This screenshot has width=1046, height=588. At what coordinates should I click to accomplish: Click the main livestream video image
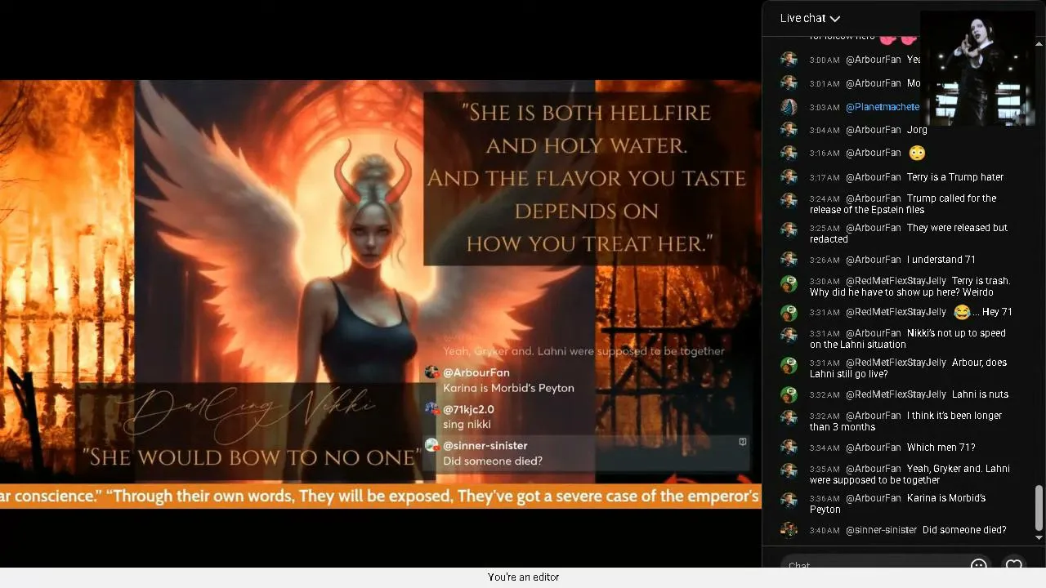(x=381, y=282)
